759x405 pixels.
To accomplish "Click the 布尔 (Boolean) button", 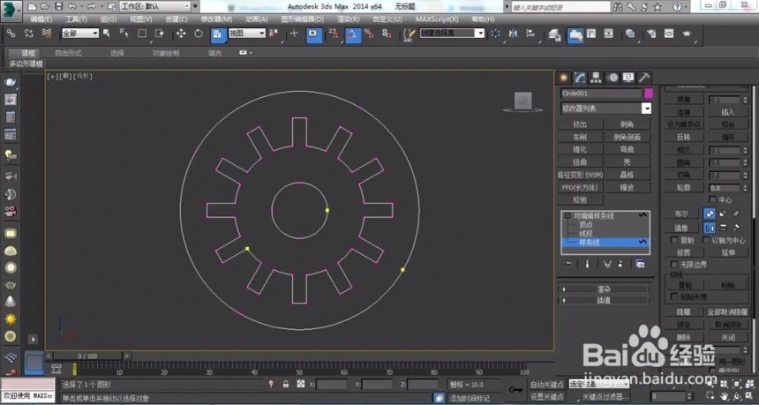I will click(x=681, y=214).
